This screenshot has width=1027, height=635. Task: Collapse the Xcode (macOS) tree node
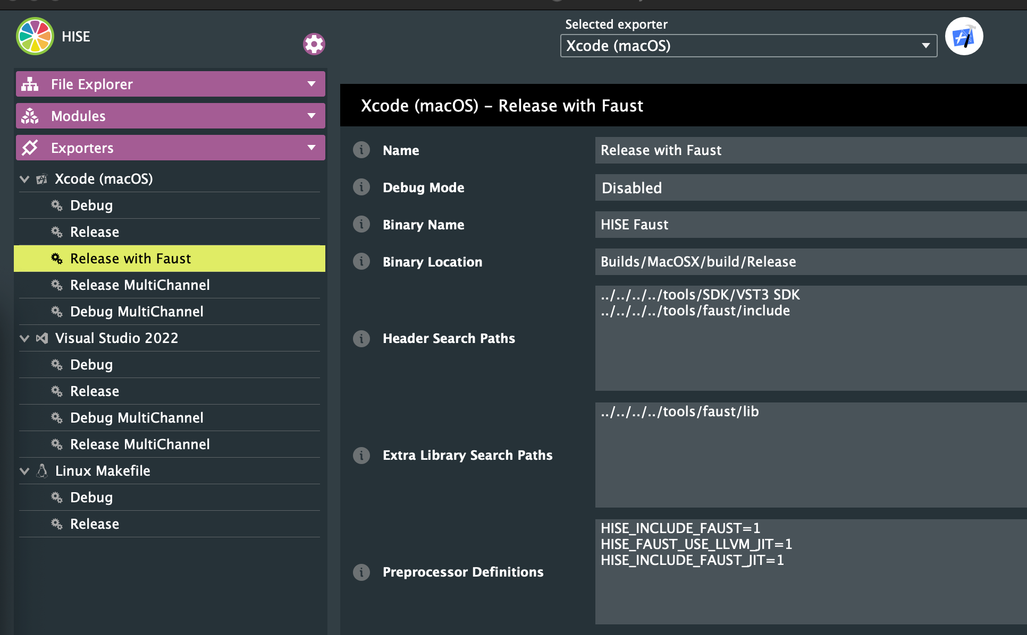pyautogui.click(x=24, y=179)
